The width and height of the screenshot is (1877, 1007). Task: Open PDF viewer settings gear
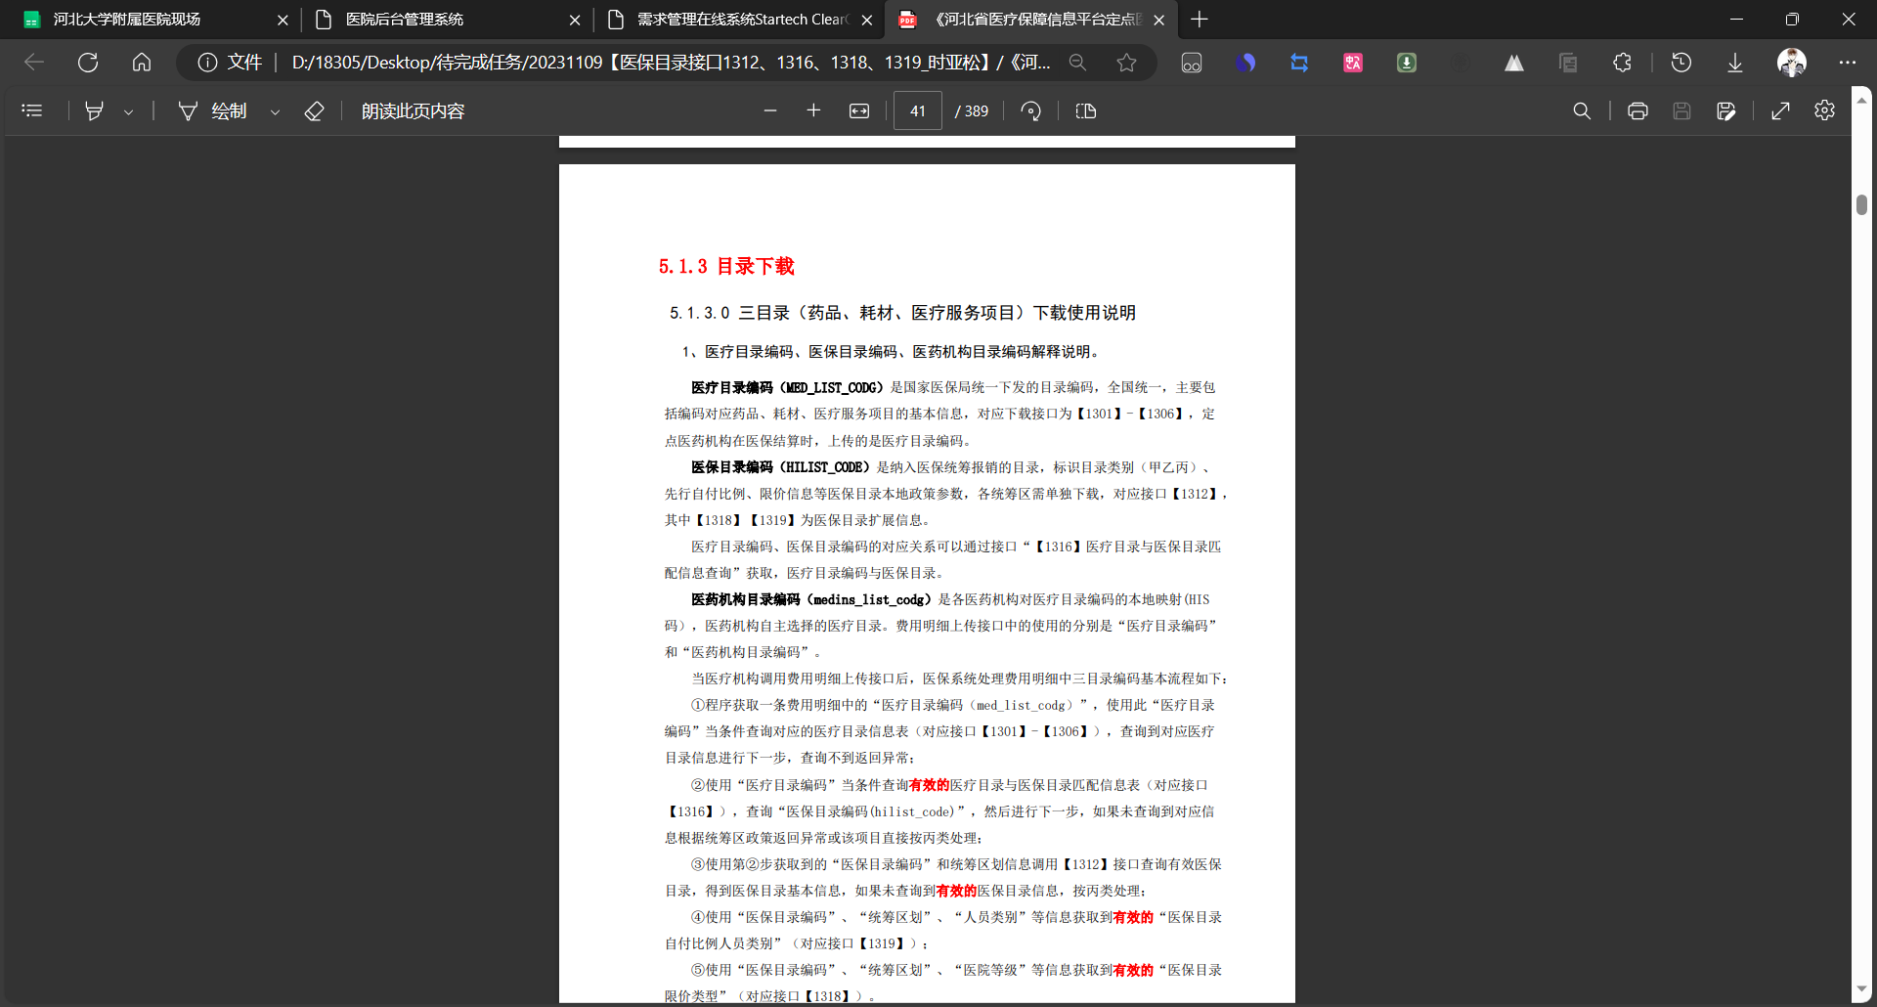pos(1824,110)
